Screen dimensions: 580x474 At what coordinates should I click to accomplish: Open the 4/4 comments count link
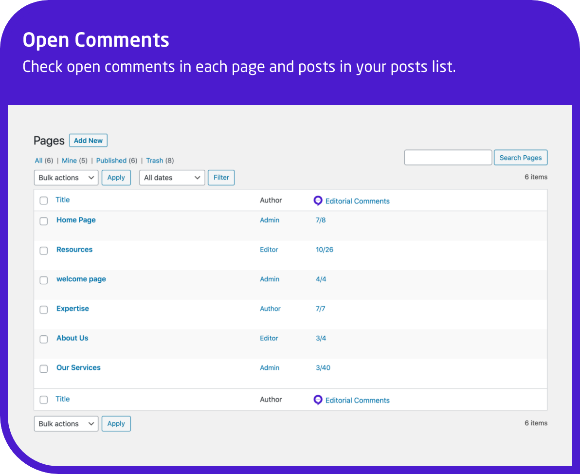click(x=321, y=279)
